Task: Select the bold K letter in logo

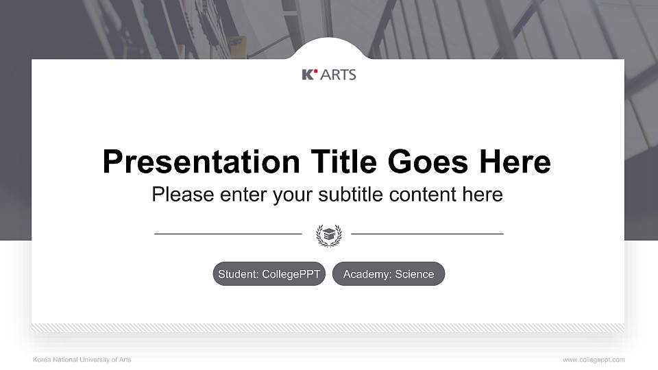Action: coord(308,75)
